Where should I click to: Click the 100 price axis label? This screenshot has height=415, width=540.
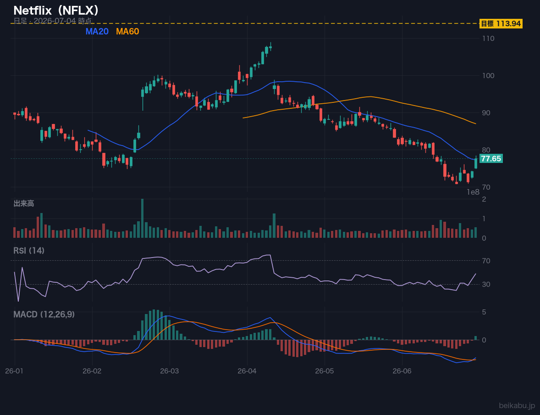tap(488, 76)
